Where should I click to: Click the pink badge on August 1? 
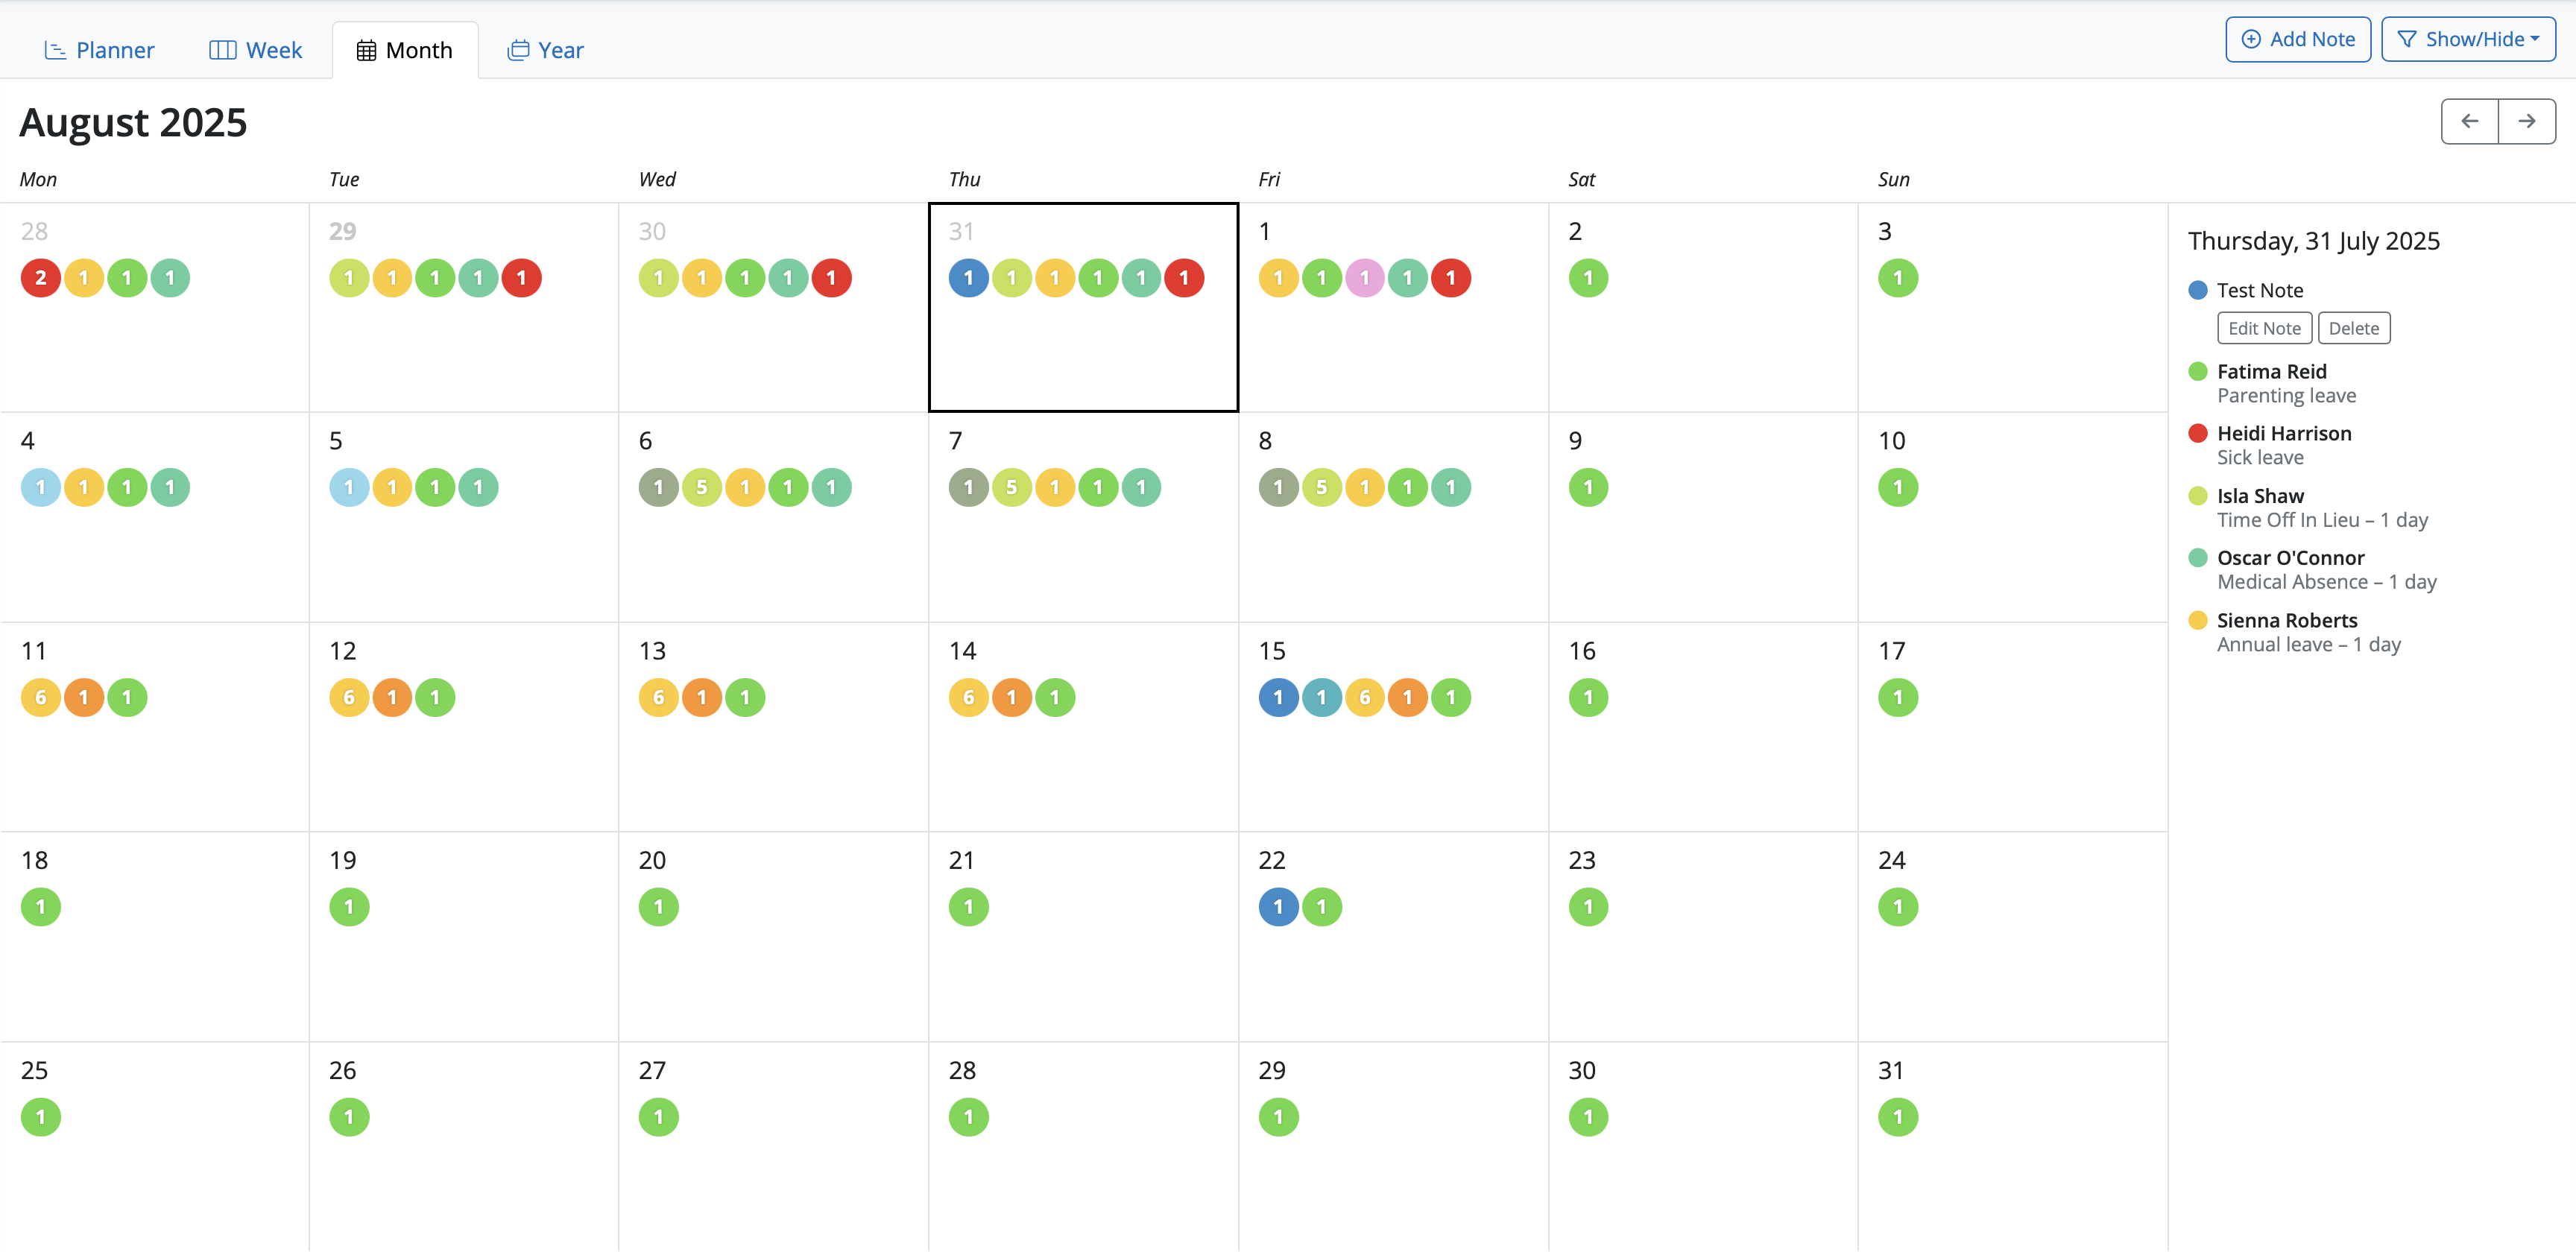coord(1364,278)
